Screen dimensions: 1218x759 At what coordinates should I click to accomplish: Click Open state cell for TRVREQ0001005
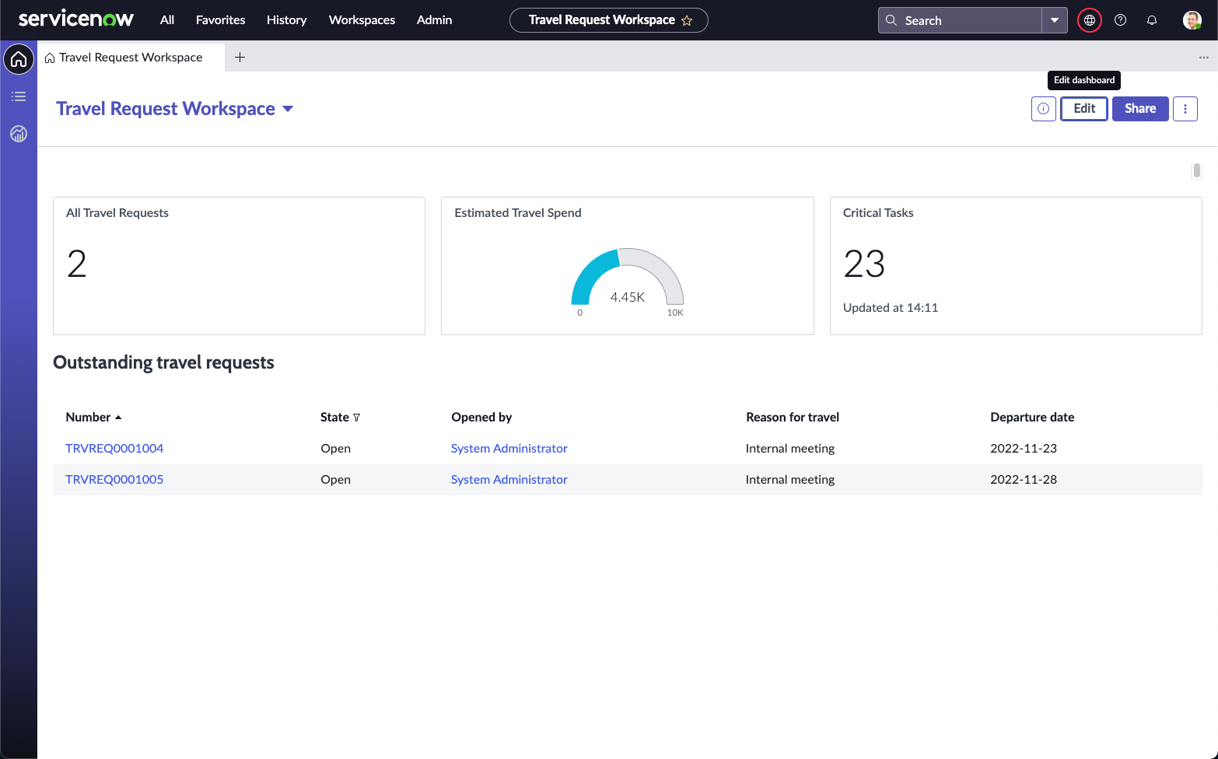tap(336, 480)
